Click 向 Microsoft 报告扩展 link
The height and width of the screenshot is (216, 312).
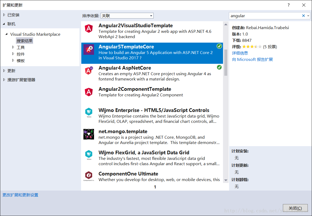pyautogui.click(x=252, y=60)
